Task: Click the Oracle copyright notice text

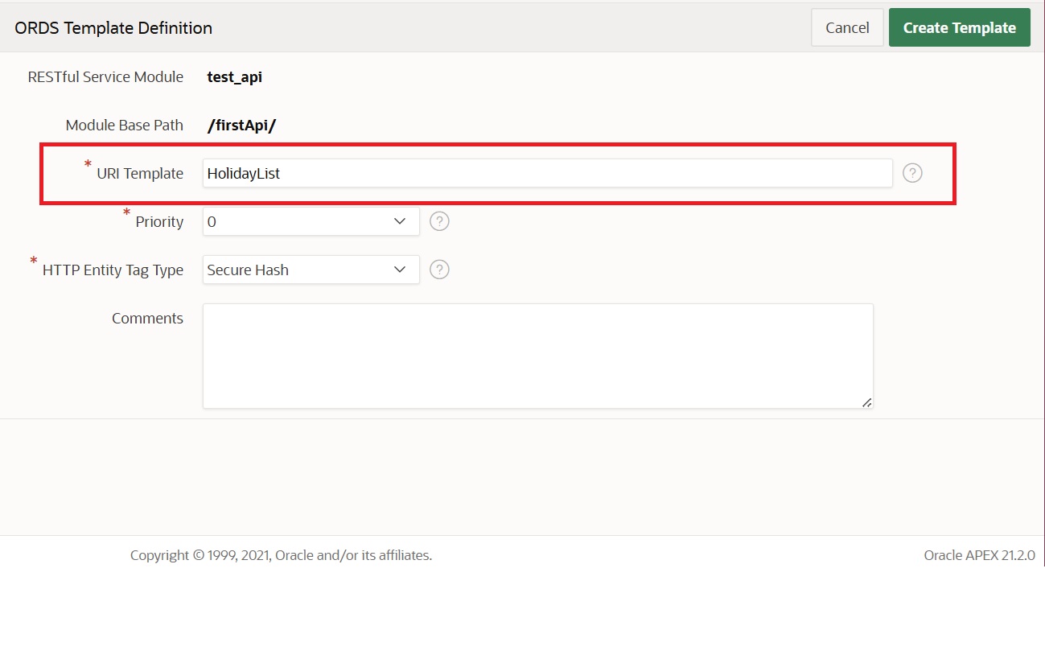Action: tap(281, 555)
